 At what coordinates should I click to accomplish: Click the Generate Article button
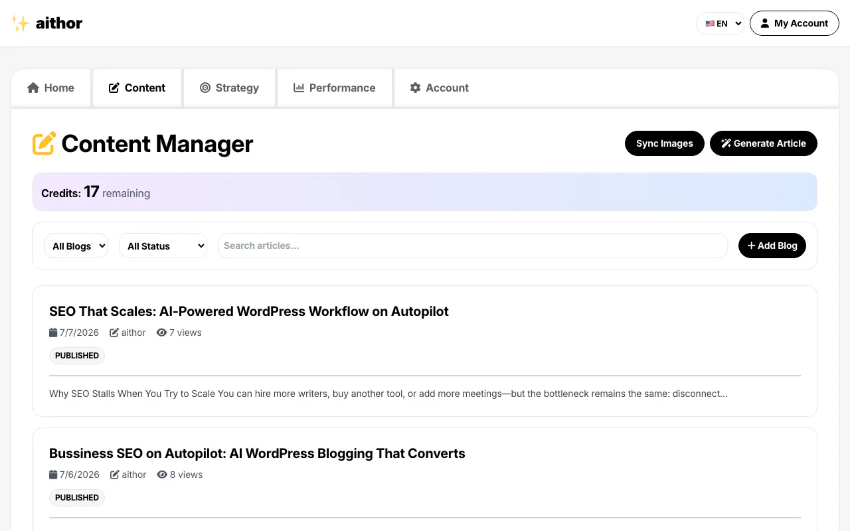pyautogui.click(x=764, y=143)
